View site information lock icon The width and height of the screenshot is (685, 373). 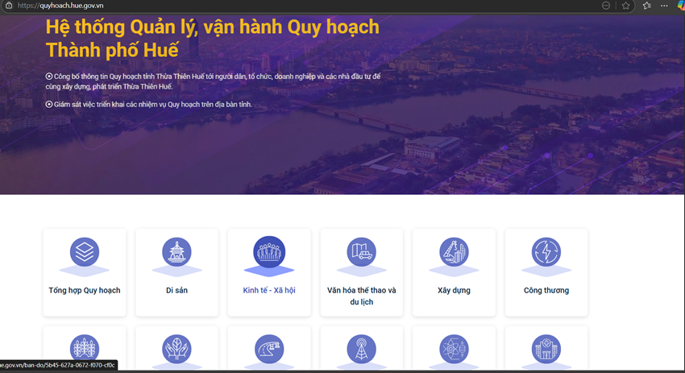[9, 6]
